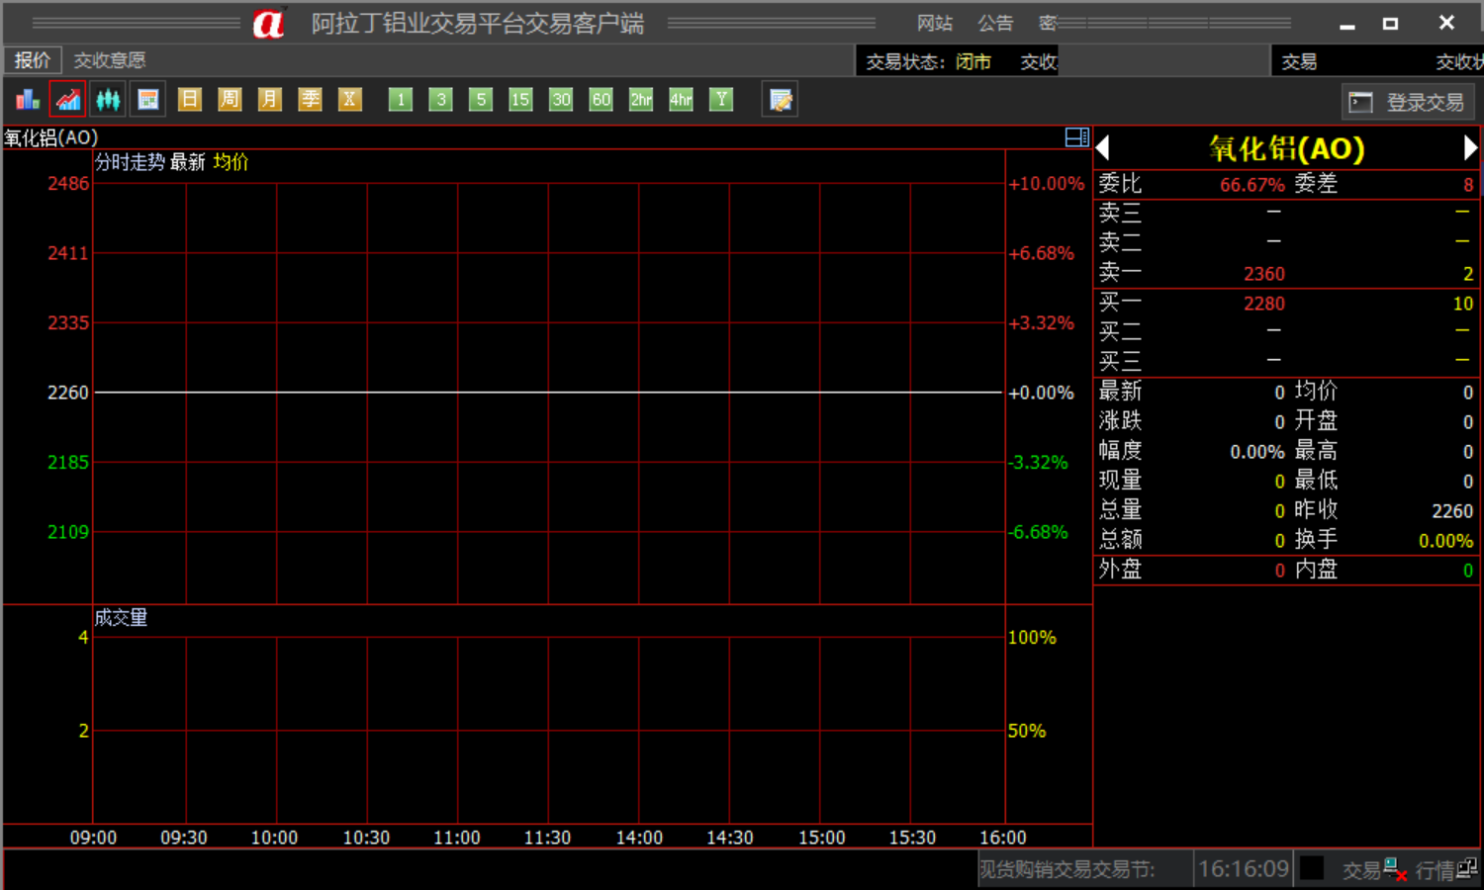Switch to the 报价 tab
This screenshot has width=1484, height=890.
(33, 60)
